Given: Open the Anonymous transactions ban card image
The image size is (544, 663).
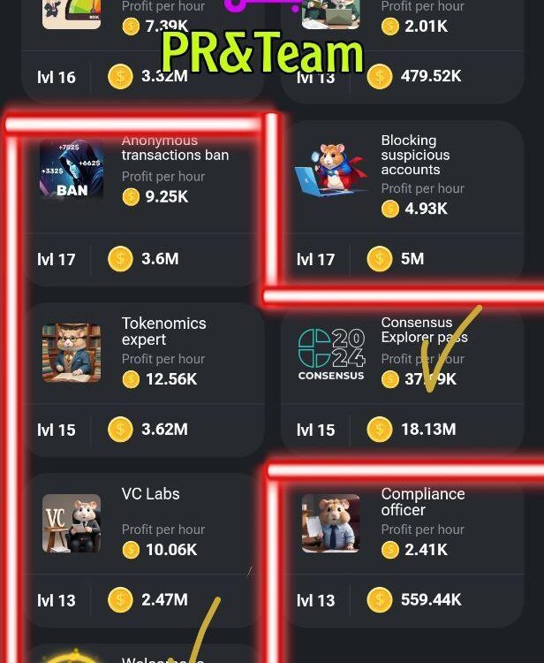Looking at the screenshot, I should 72,170.
